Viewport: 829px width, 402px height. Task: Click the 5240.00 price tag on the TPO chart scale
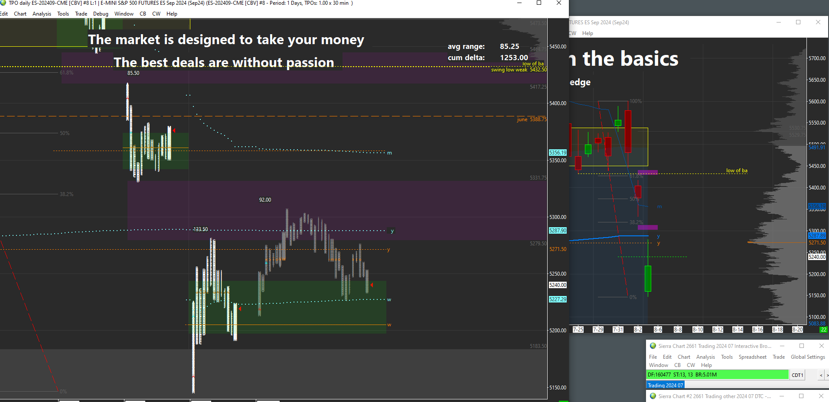click(558, 285)
